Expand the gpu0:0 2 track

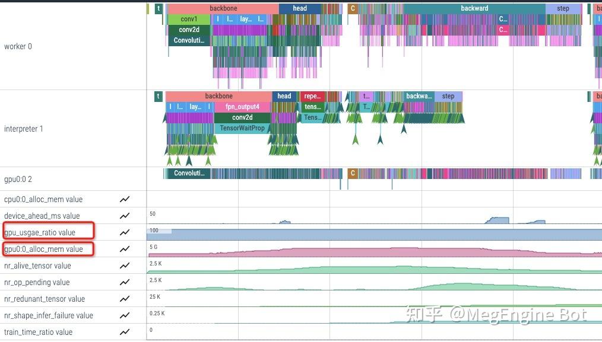pos(19,178)
